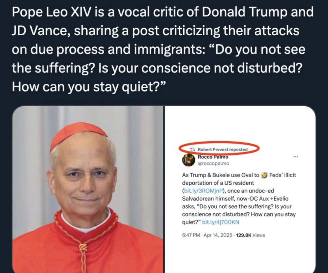Click the Robert Prevost reposted label
This screenshot has width=328, height=273.
coord(223,150)
